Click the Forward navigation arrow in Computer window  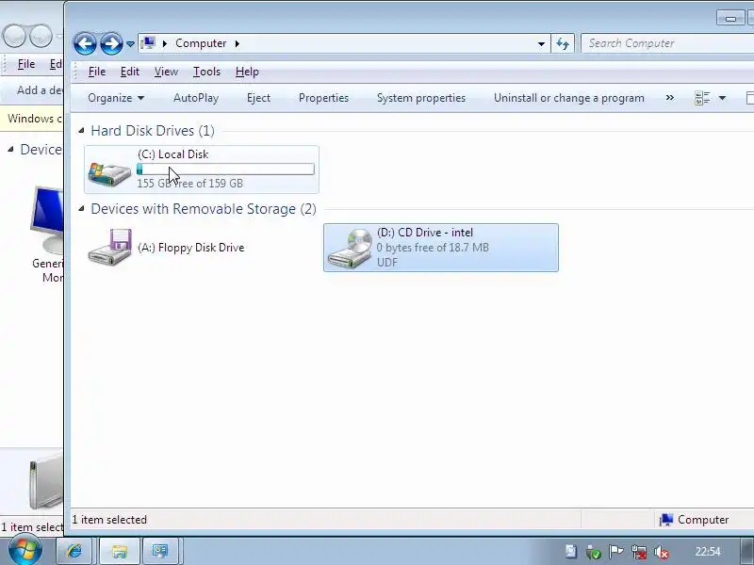click(111, 43)
